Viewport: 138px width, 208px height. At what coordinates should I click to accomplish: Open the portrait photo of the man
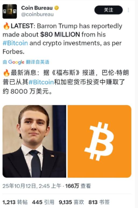[x=34, y=141]
